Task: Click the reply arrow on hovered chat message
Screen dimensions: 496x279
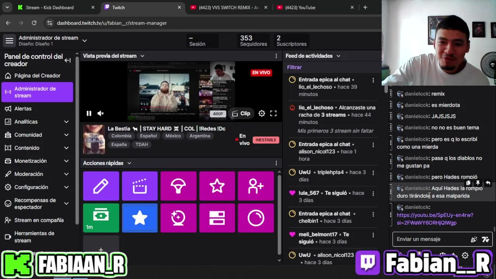Action: click(488, 183)
